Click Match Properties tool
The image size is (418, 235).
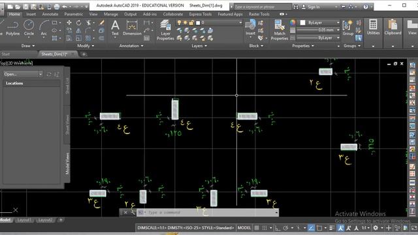(280, 30)
